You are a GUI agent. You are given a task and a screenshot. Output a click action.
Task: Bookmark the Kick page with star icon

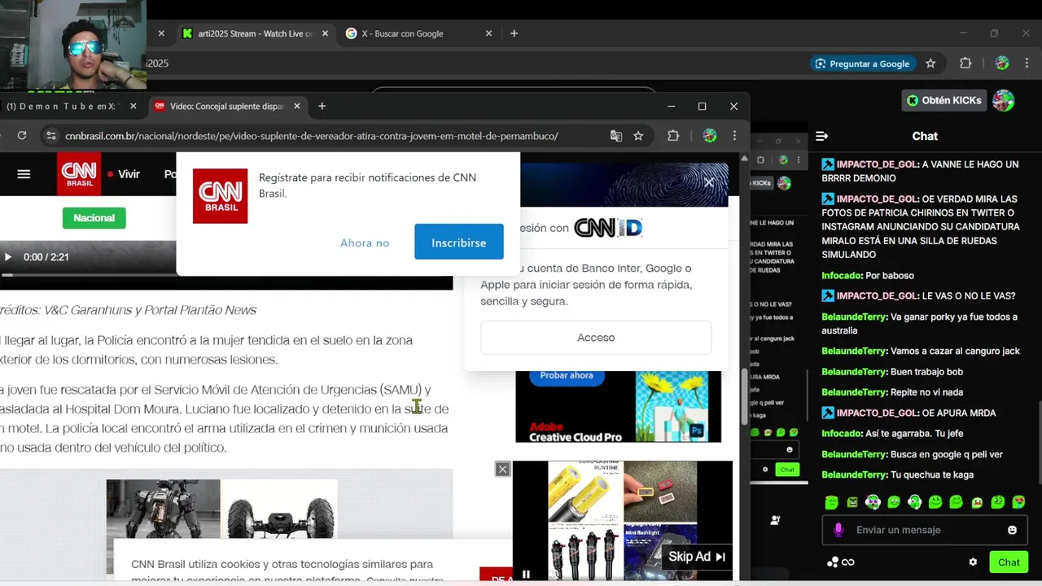pos(930,63)
